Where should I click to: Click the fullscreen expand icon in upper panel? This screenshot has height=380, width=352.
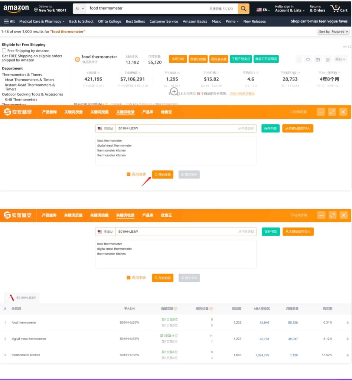coord(332,112)
